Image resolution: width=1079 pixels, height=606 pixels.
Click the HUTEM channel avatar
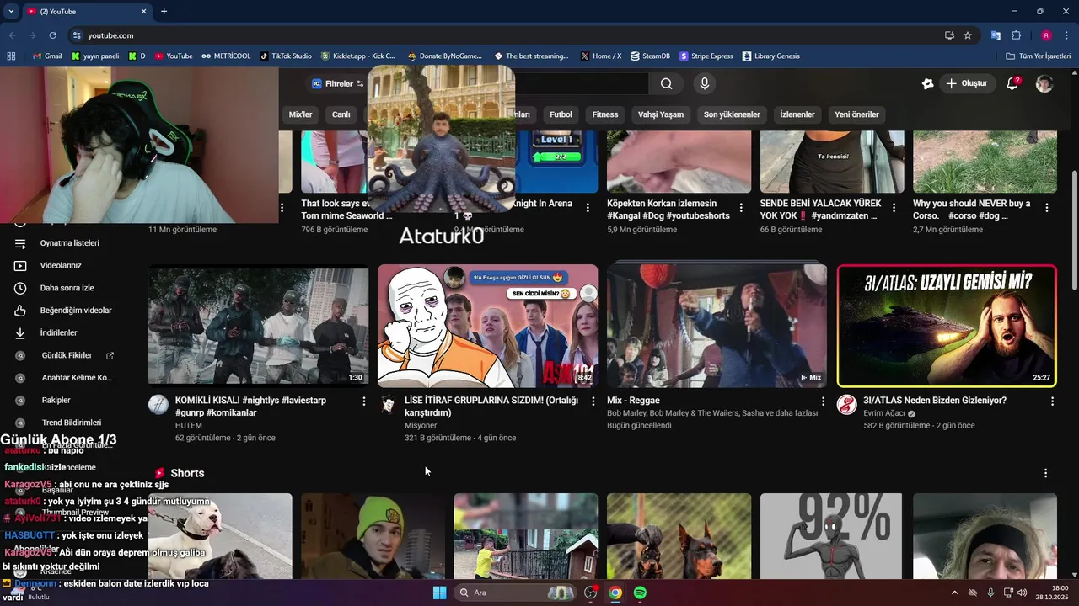[x=158, y=405]
